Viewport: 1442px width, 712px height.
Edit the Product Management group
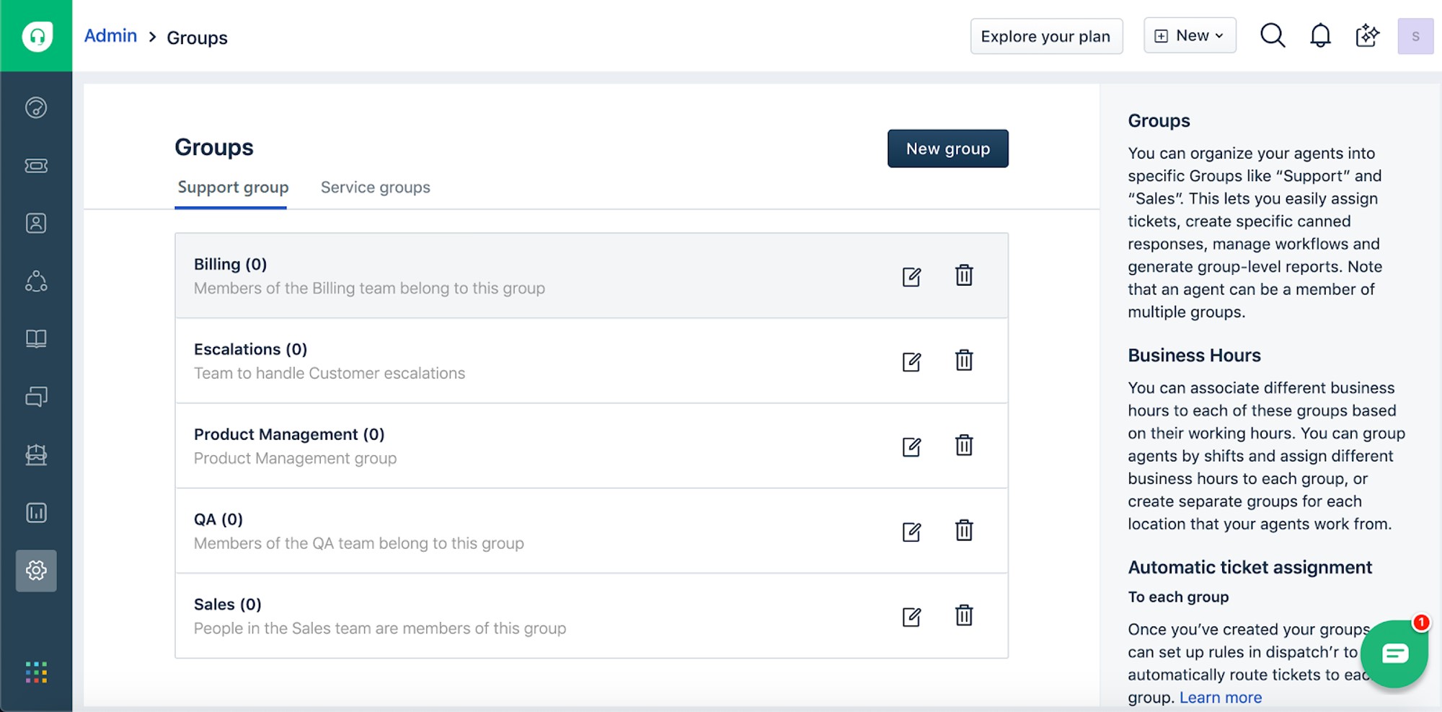[x=911, y=447]
